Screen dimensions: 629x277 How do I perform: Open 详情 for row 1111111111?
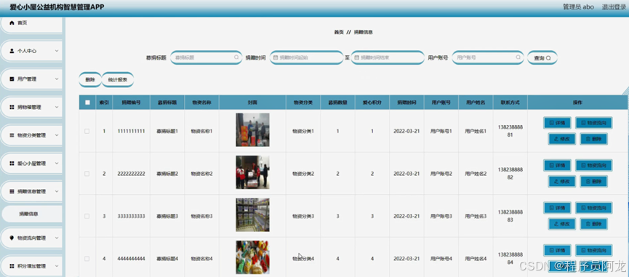coord(557,123)
